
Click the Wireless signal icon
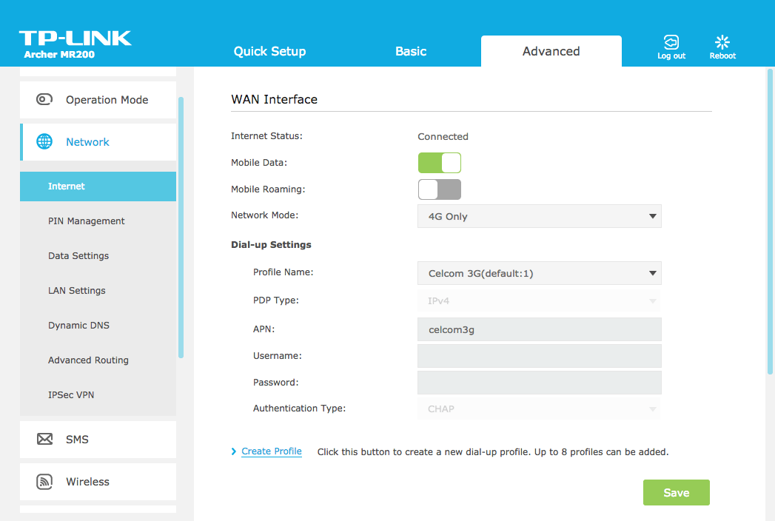tap(44, 482)
